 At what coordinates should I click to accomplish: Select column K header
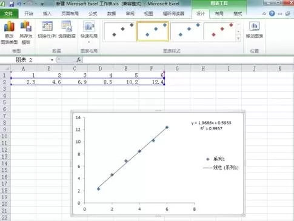[x=280, y=68]
